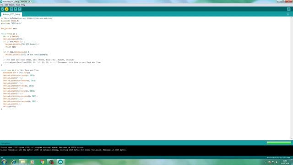Click the delay(3000); line in the code
Screen dimensions: 293x165
coord(10,106)
